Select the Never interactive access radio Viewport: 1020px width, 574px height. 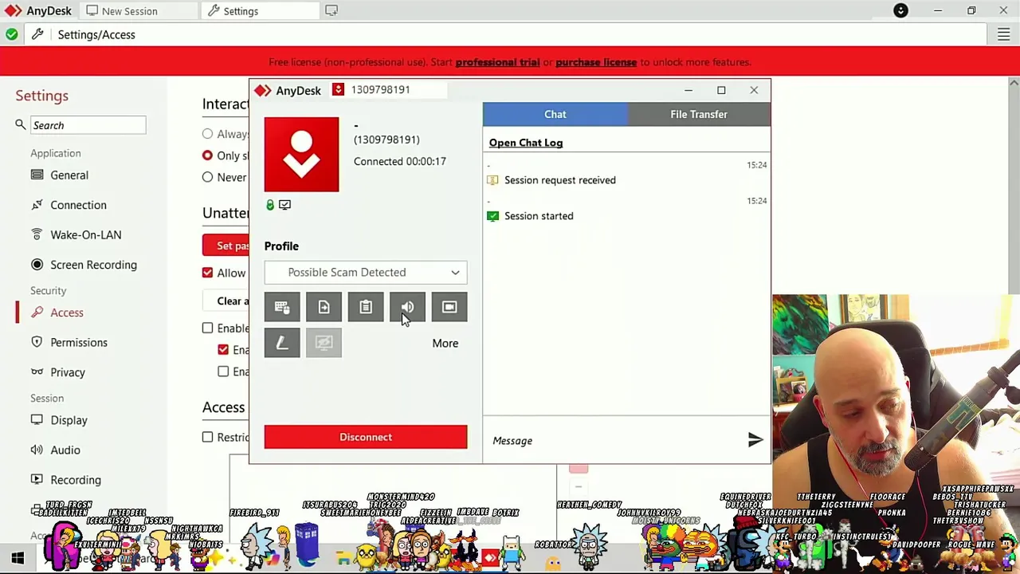pyautogui.click(x=207, y=177)
